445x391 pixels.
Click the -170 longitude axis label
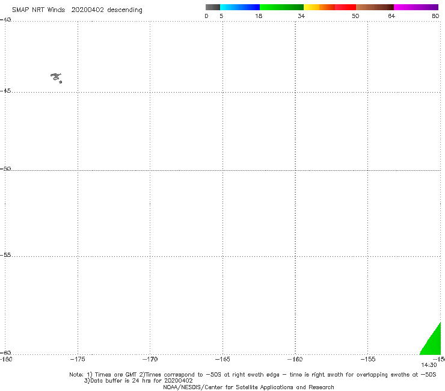point(150,359)
